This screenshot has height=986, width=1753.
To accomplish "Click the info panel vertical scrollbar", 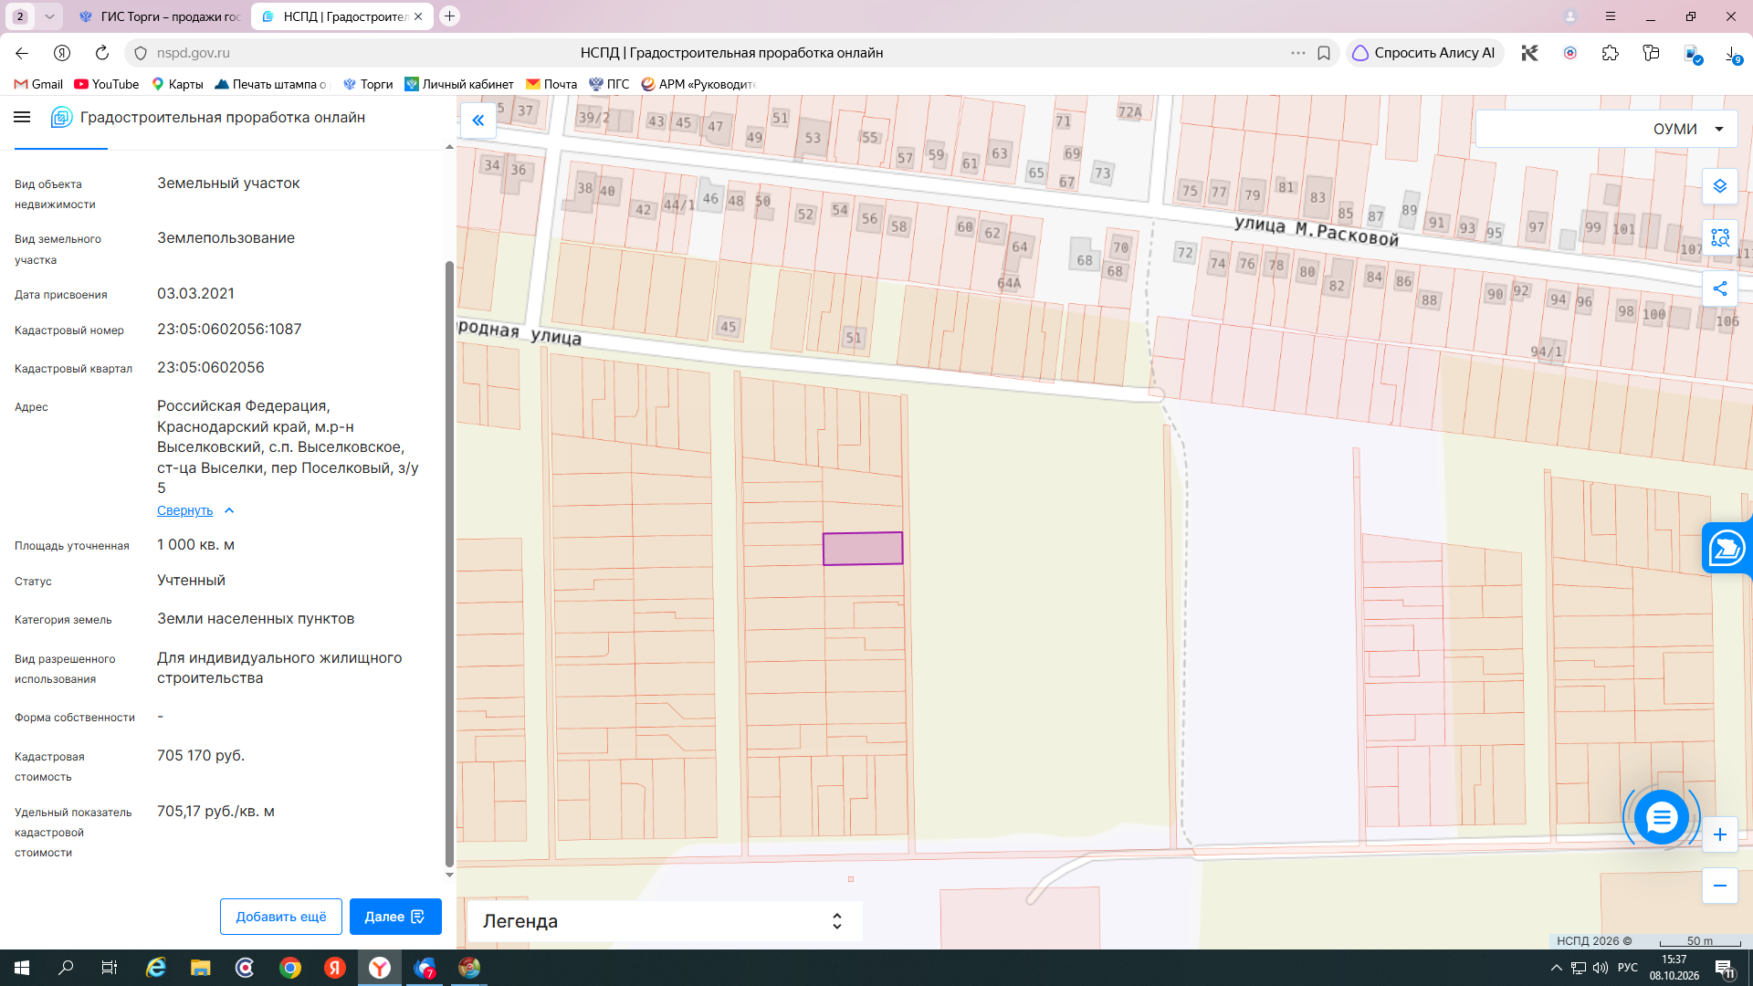I will pyautogui.click(x=449, y=562).
